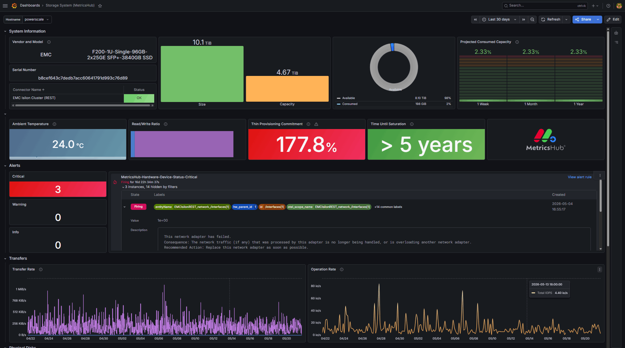Open the Hostname powerscale variable dropdown
Image resolution: width=625 pixels, height=348 pixels.
(37, 20)
